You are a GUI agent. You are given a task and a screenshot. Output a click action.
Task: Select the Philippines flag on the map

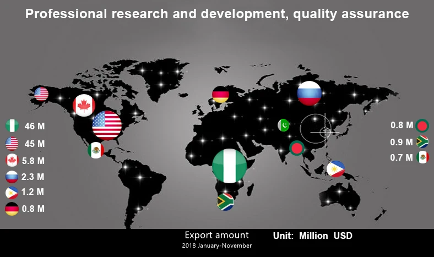(x=336, y=169)
